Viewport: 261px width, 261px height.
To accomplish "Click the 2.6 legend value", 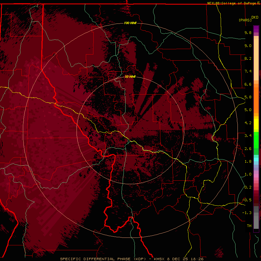I will pos(248,149).
